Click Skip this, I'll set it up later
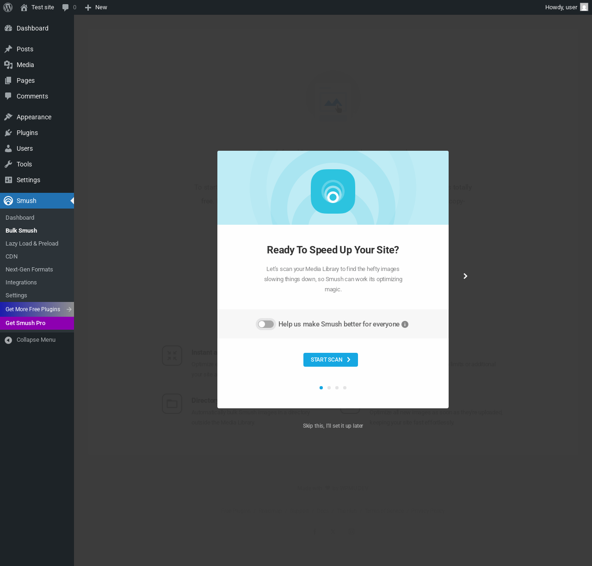Screen dimensions: 592x566 333,426
